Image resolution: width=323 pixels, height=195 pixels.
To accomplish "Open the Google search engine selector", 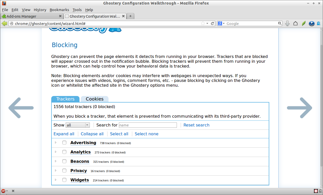I will 221,23.
